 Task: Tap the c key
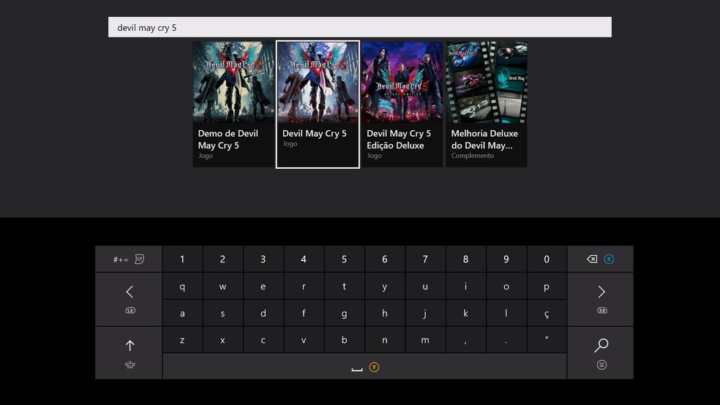(263, 340)
